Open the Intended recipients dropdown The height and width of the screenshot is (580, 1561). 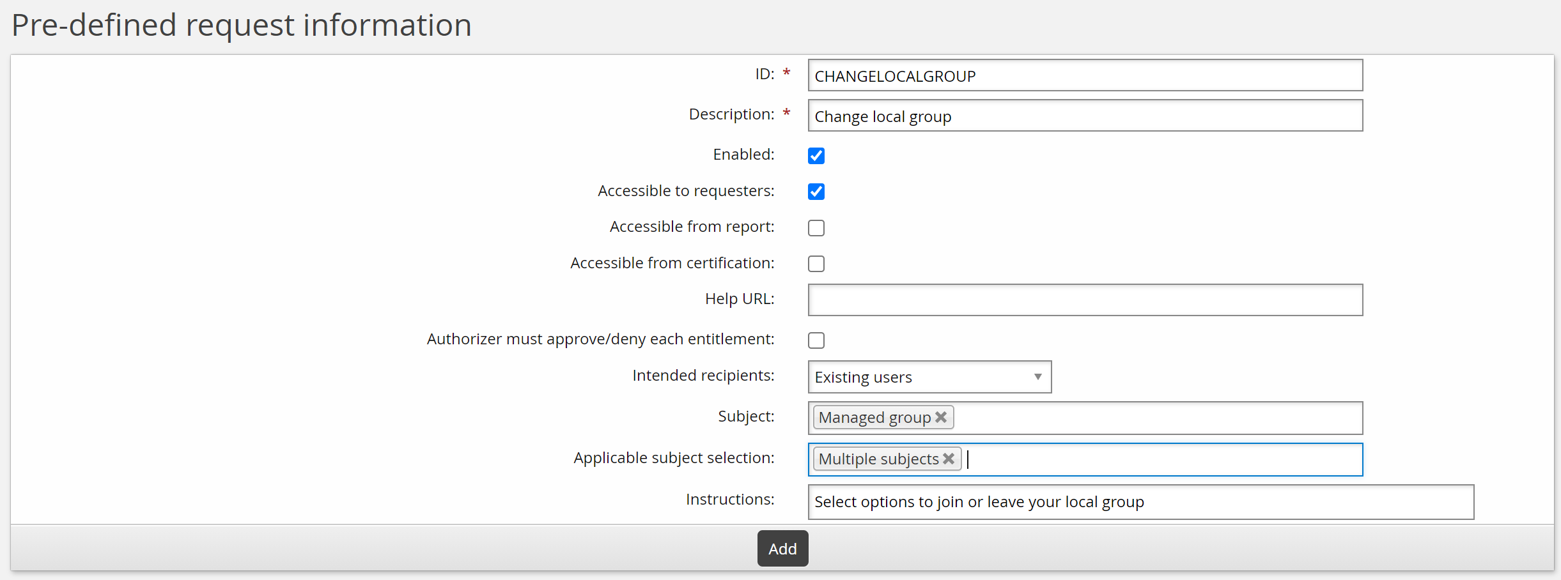pos(929,377)
